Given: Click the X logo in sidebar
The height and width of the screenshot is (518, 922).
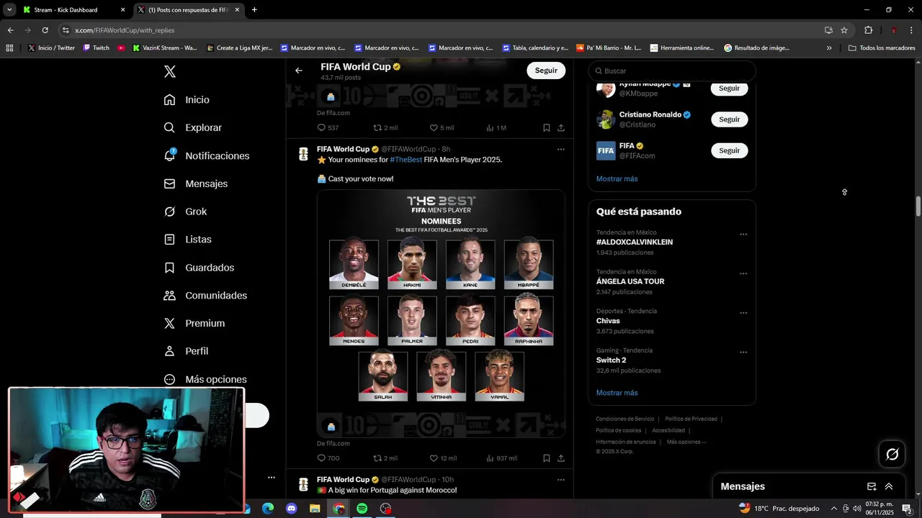Looking at the screenshot, I should pos(170,71).
